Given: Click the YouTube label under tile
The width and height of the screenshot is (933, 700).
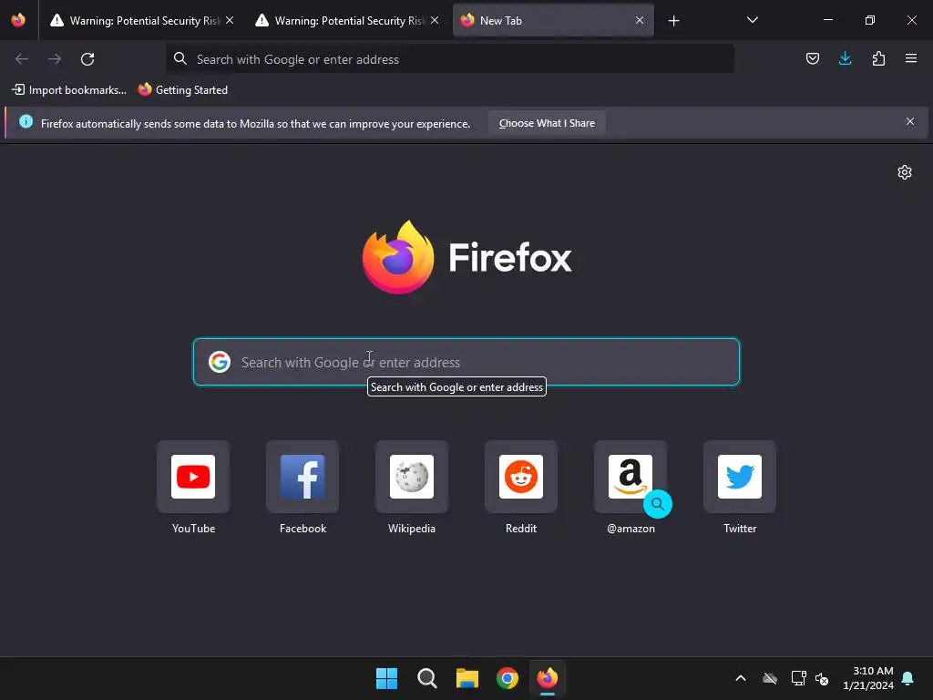Looking at the screenshot, I should [x=193, y=529].
